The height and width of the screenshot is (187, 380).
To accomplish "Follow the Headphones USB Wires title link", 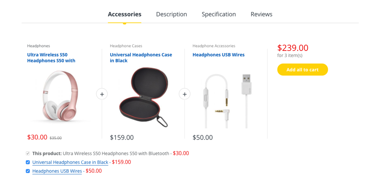I will (x=218, y=55).
